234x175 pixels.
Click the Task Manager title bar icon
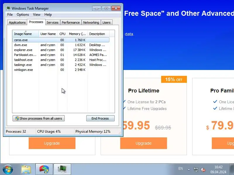[x=8, y=8]
